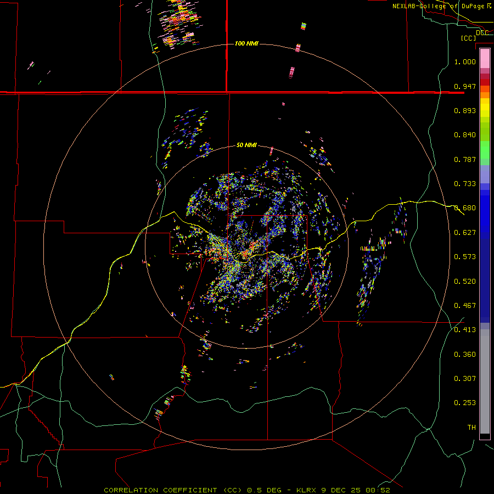Pick the red segment of the color bar
Image resolution: width=494 pixels, height=494 pixels.
485,82
